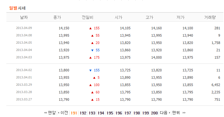Image resolution: width=224 pixels, height=117 pixels.
Task: Click blue down-arrow in 2013.04.02 row
Action: point(90,70)
